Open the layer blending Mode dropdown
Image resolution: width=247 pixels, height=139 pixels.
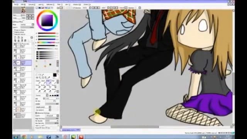pyautogui.click(x=33, y=25)
